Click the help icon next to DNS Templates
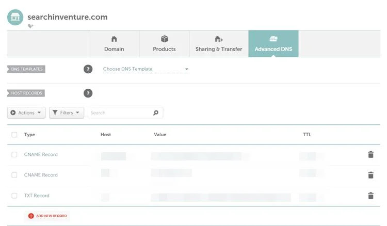387x226 pixels. click(x=88, y=69)
